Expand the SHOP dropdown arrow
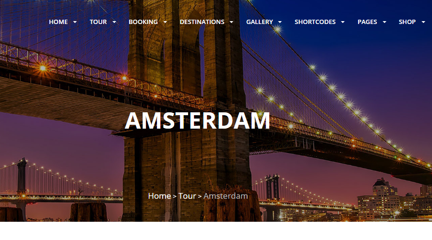Screen dimensions: 432x240 click(423, 22)
